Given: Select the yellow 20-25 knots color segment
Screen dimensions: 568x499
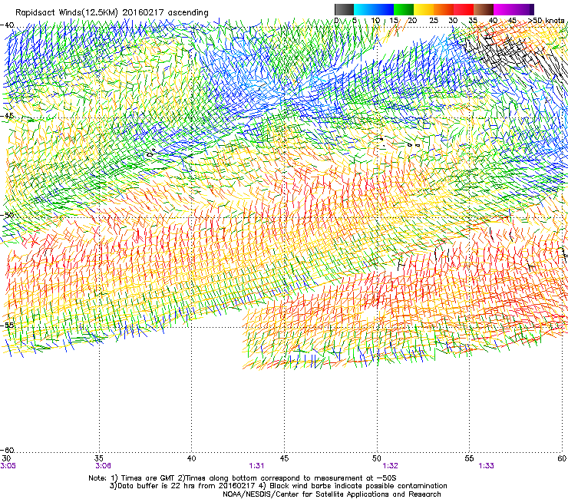Looking at the screenshot, I should pyautogui.click(x=424, y=9).
